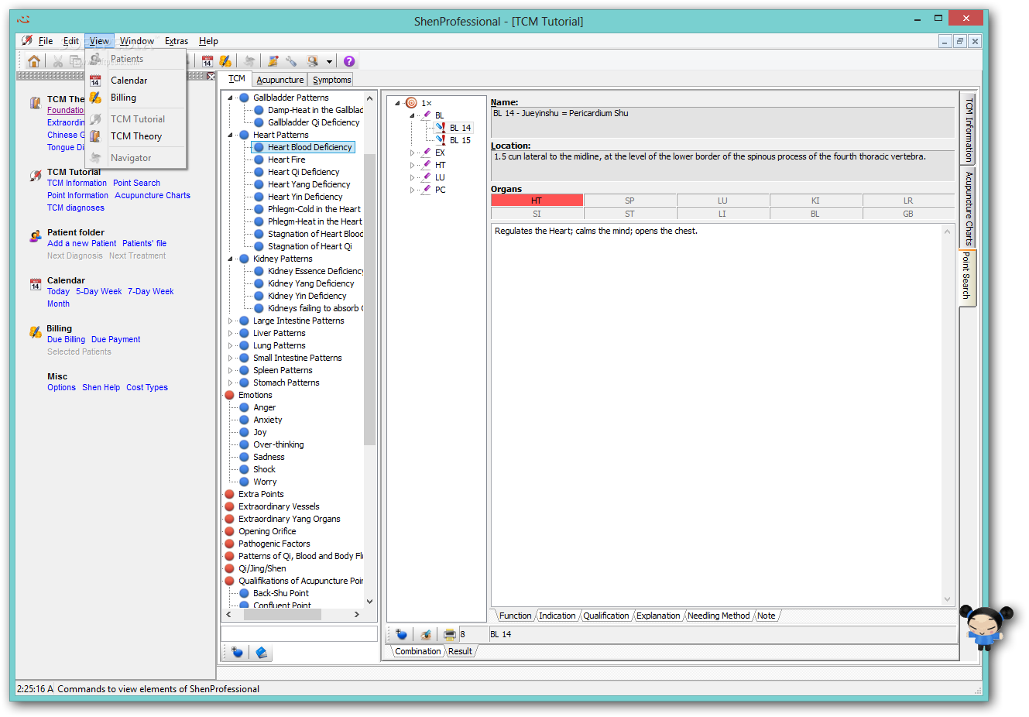
Task: Click the Calendar sidebar section icon
Action: tap(35, 284)
